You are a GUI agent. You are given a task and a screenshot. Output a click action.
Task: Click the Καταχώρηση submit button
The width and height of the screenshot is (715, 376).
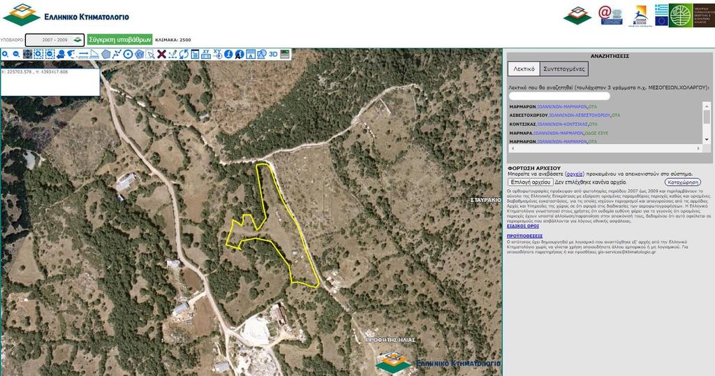pyautogui.click(x=682, y=182)
